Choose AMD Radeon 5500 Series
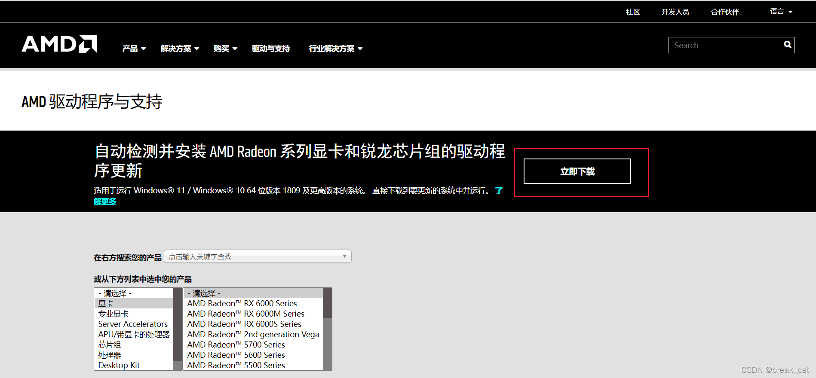 253,365
